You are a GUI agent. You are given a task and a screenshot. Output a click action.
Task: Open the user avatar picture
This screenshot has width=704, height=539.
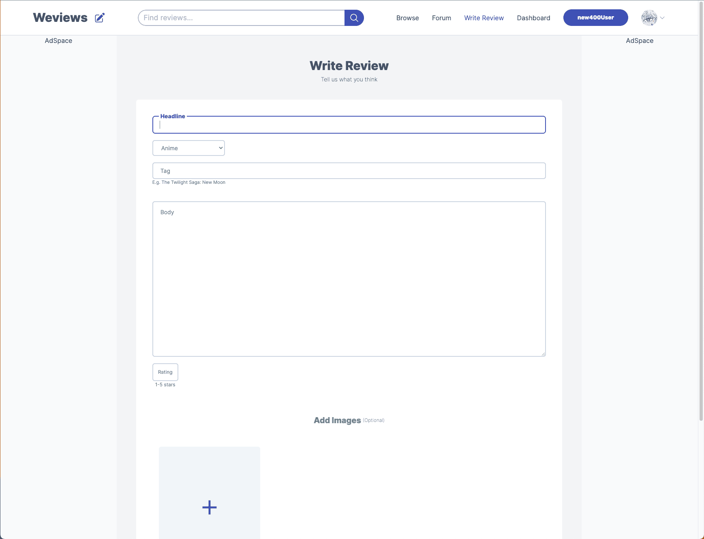(649, 18)
